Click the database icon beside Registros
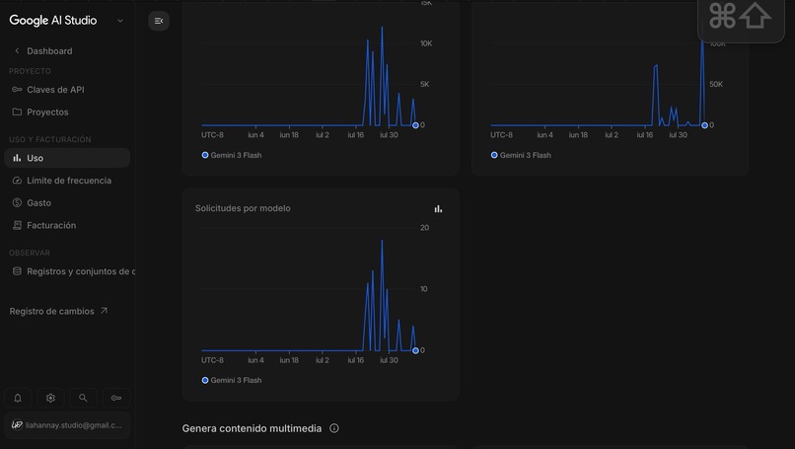795x449 pixels. click(17, 271)
